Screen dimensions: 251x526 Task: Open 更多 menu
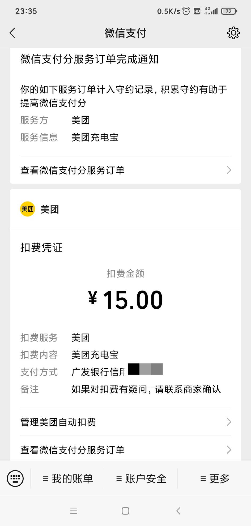(215, 478)
